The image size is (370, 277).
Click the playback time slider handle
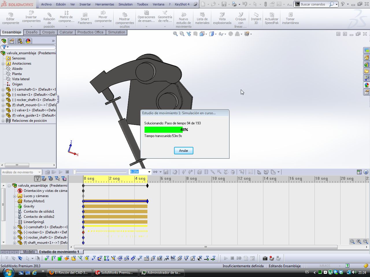pyautogui.click(x=74, y=172)
